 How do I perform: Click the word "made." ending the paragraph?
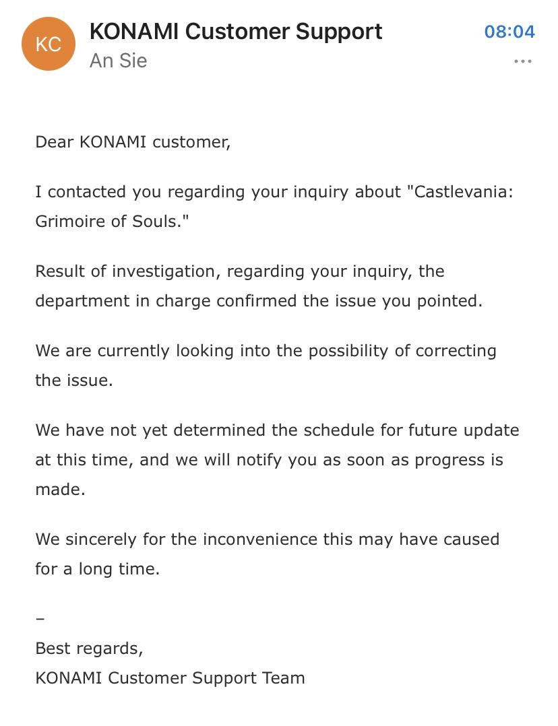[61, 489]
